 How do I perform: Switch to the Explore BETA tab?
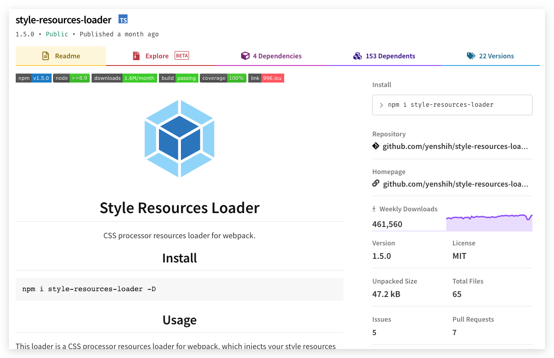[x=160, y=56]
